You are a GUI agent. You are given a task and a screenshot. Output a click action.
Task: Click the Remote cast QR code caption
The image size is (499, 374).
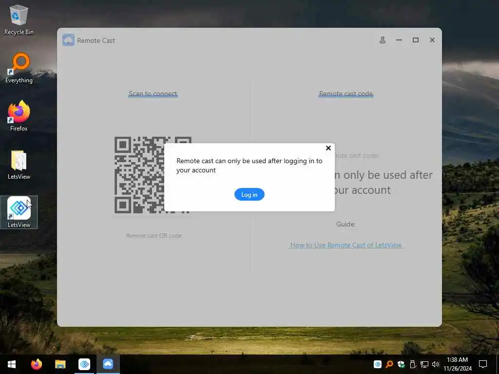click(154, 236)
